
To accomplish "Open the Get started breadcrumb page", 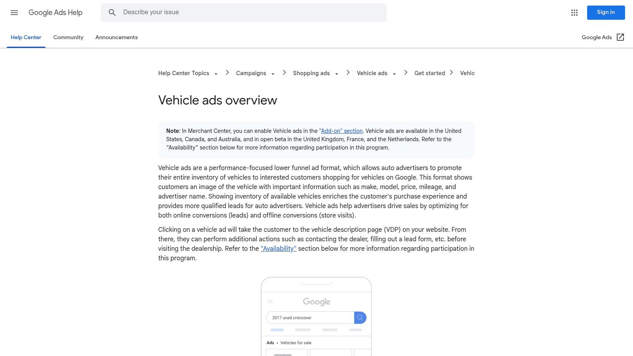I will pyautogui.click(x=430, y=73).
